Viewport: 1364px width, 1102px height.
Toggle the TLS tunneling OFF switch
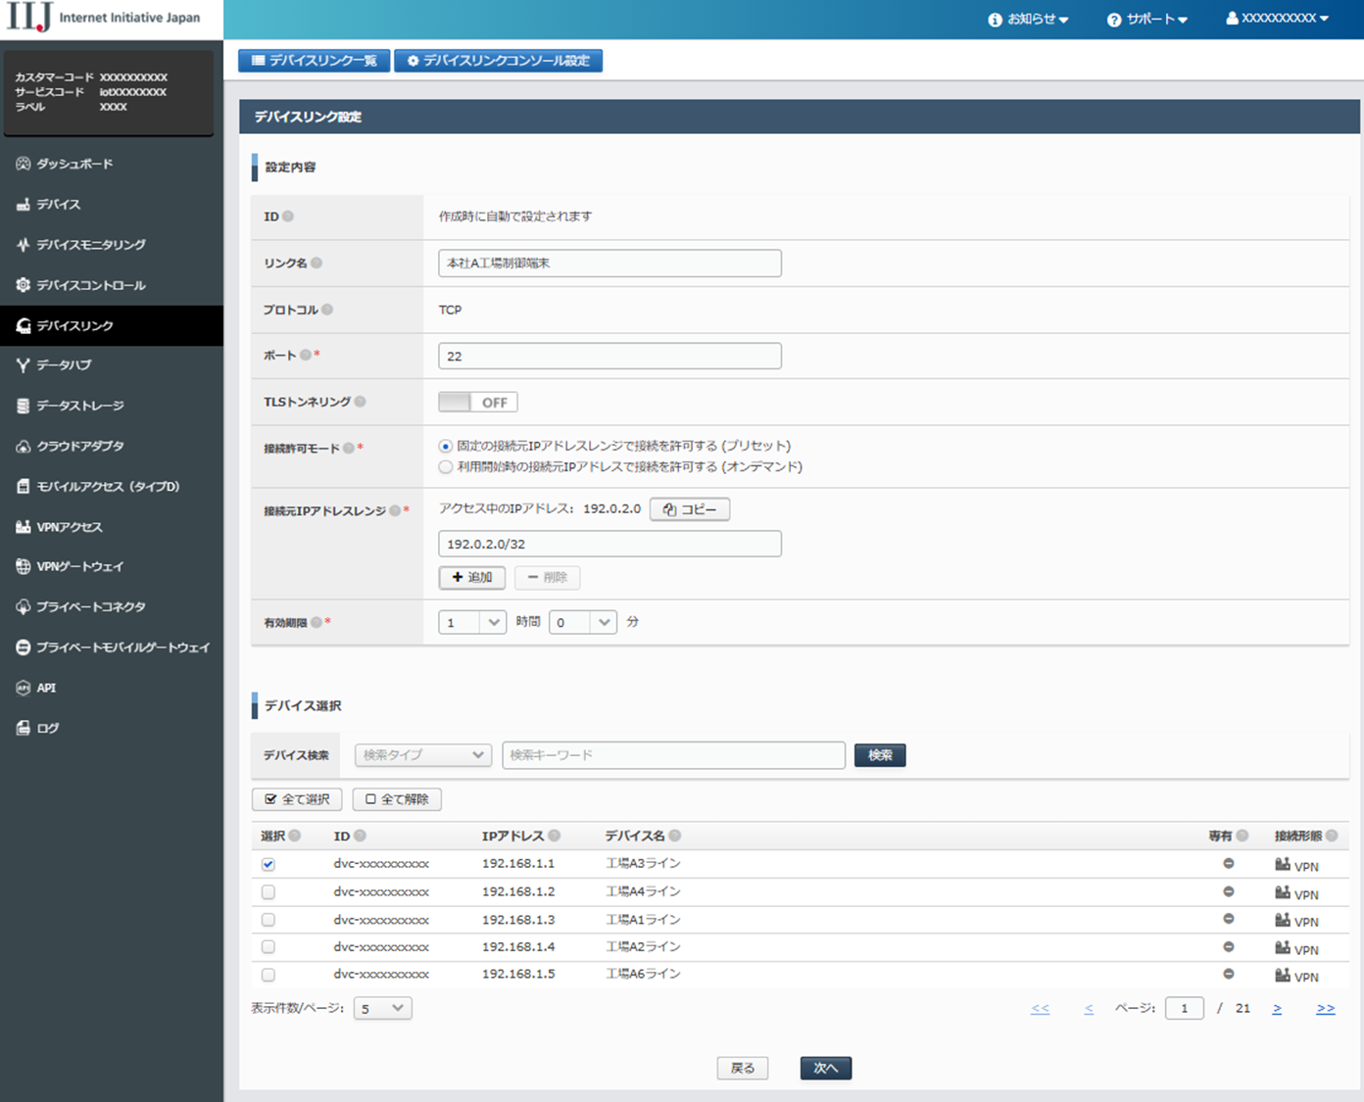tap(477, 403)
